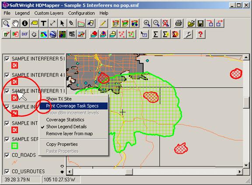Click red swatch under SAMPLE INTERFERER 5
Image resolution: width=252 pixels, height=185 pixels.
point(14,65)
